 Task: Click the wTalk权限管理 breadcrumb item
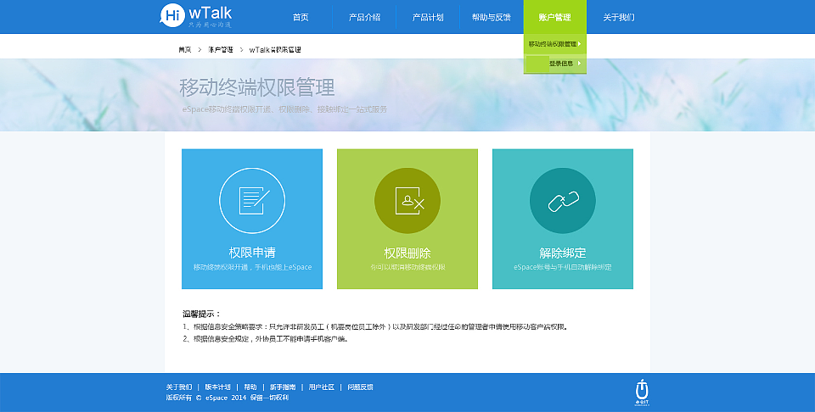[275, 50]
